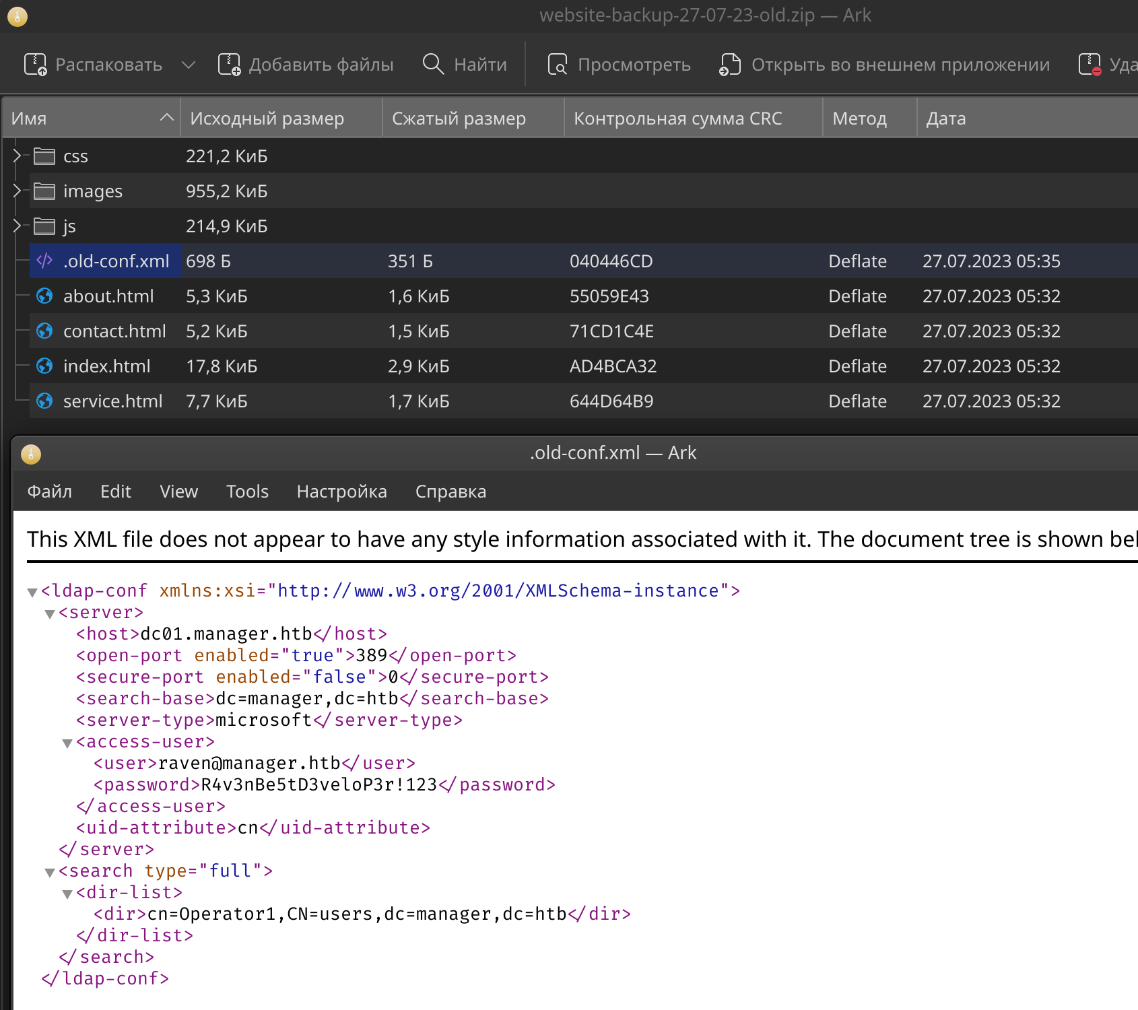
Task: Sort by Исходный размер column header
Action: click(x=281, y=119)
